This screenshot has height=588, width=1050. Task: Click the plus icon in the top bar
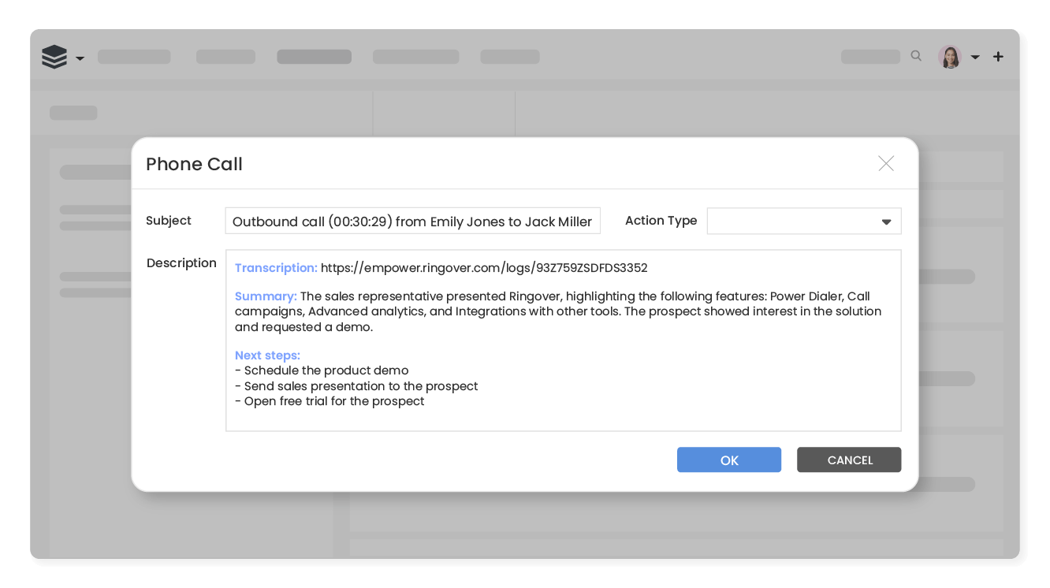998,57
